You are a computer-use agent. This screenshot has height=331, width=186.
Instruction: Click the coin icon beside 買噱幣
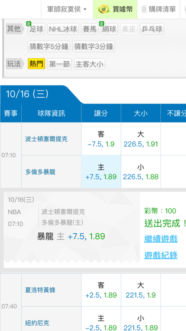coord(104,9)
